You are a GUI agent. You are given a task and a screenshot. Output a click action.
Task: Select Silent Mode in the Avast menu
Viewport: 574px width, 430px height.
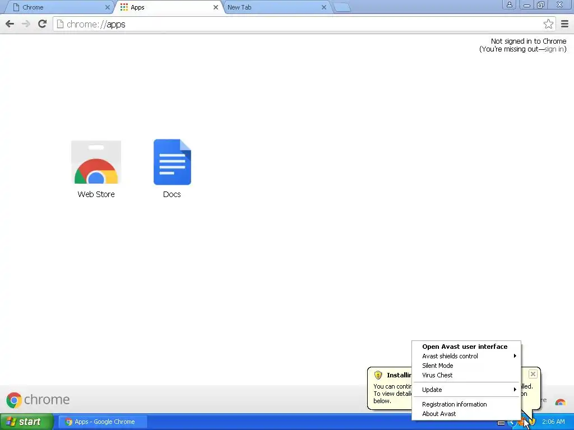point(466,366)
